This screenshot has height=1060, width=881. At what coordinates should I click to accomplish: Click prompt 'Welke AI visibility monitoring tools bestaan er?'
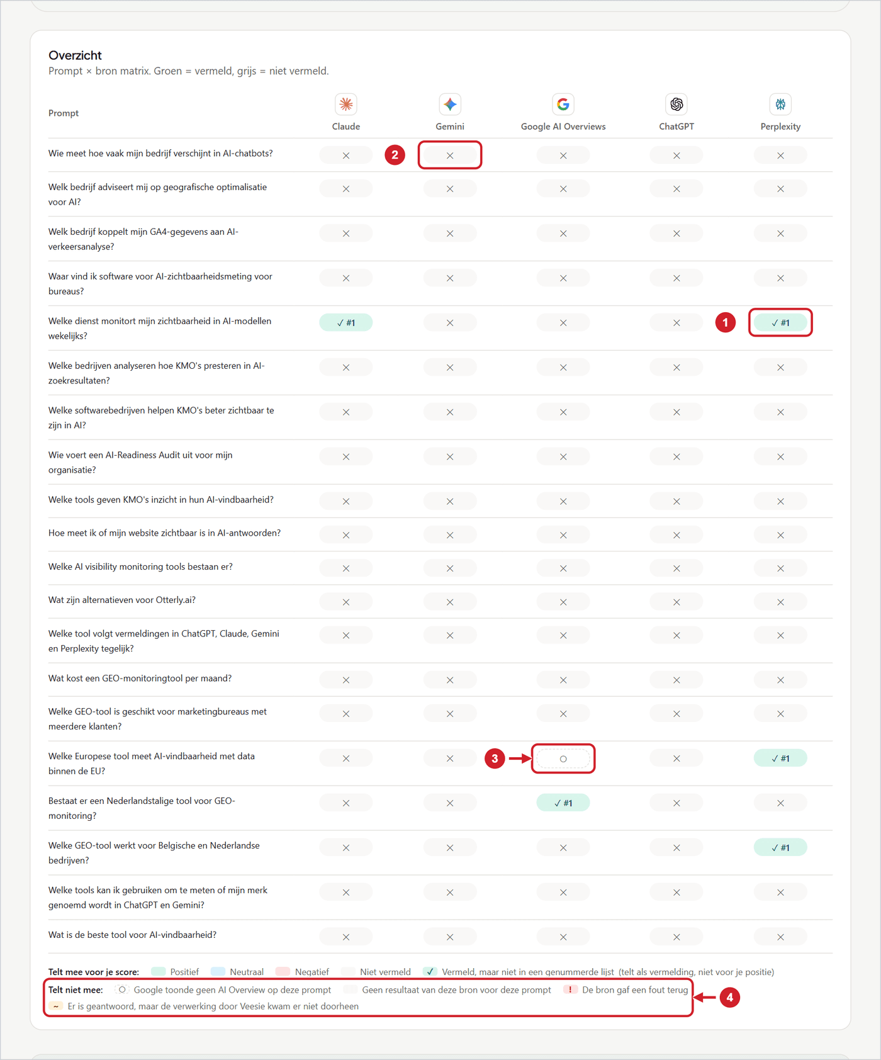pos(140,567)
